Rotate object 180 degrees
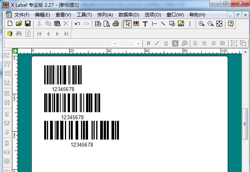250x172 pixels. click(7, 123)
